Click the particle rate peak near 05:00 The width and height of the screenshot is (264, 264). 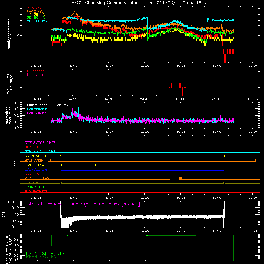tap(173, 78)
